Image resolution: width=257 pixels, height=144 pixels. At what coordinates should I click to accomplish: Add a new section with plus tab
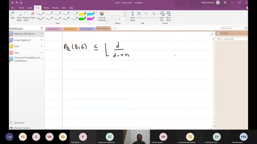pos(115,29)
